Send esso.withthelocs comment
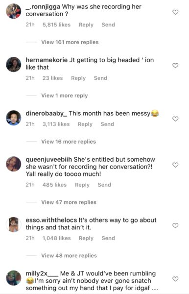 click(x=108, y=238)
